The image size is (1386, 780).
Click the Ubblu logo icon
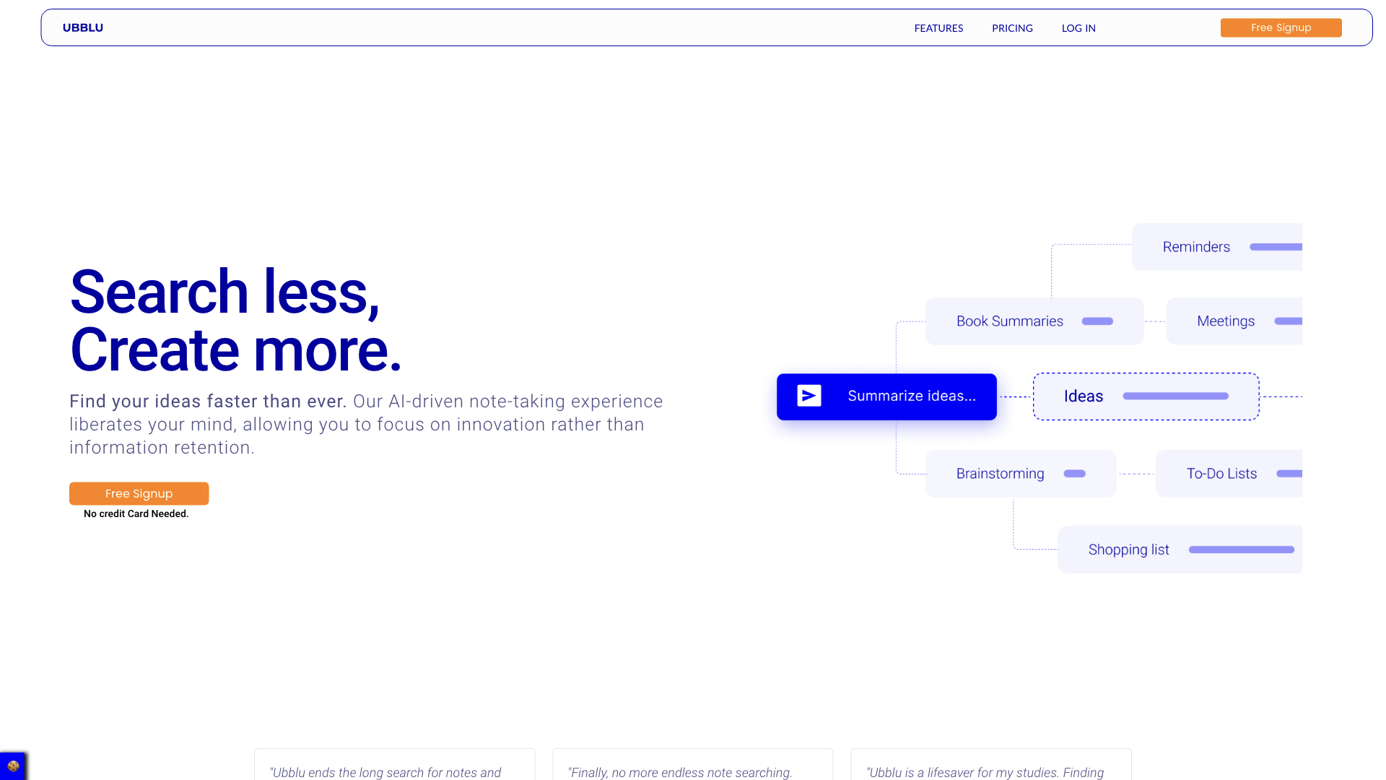(x=83, y=27)
